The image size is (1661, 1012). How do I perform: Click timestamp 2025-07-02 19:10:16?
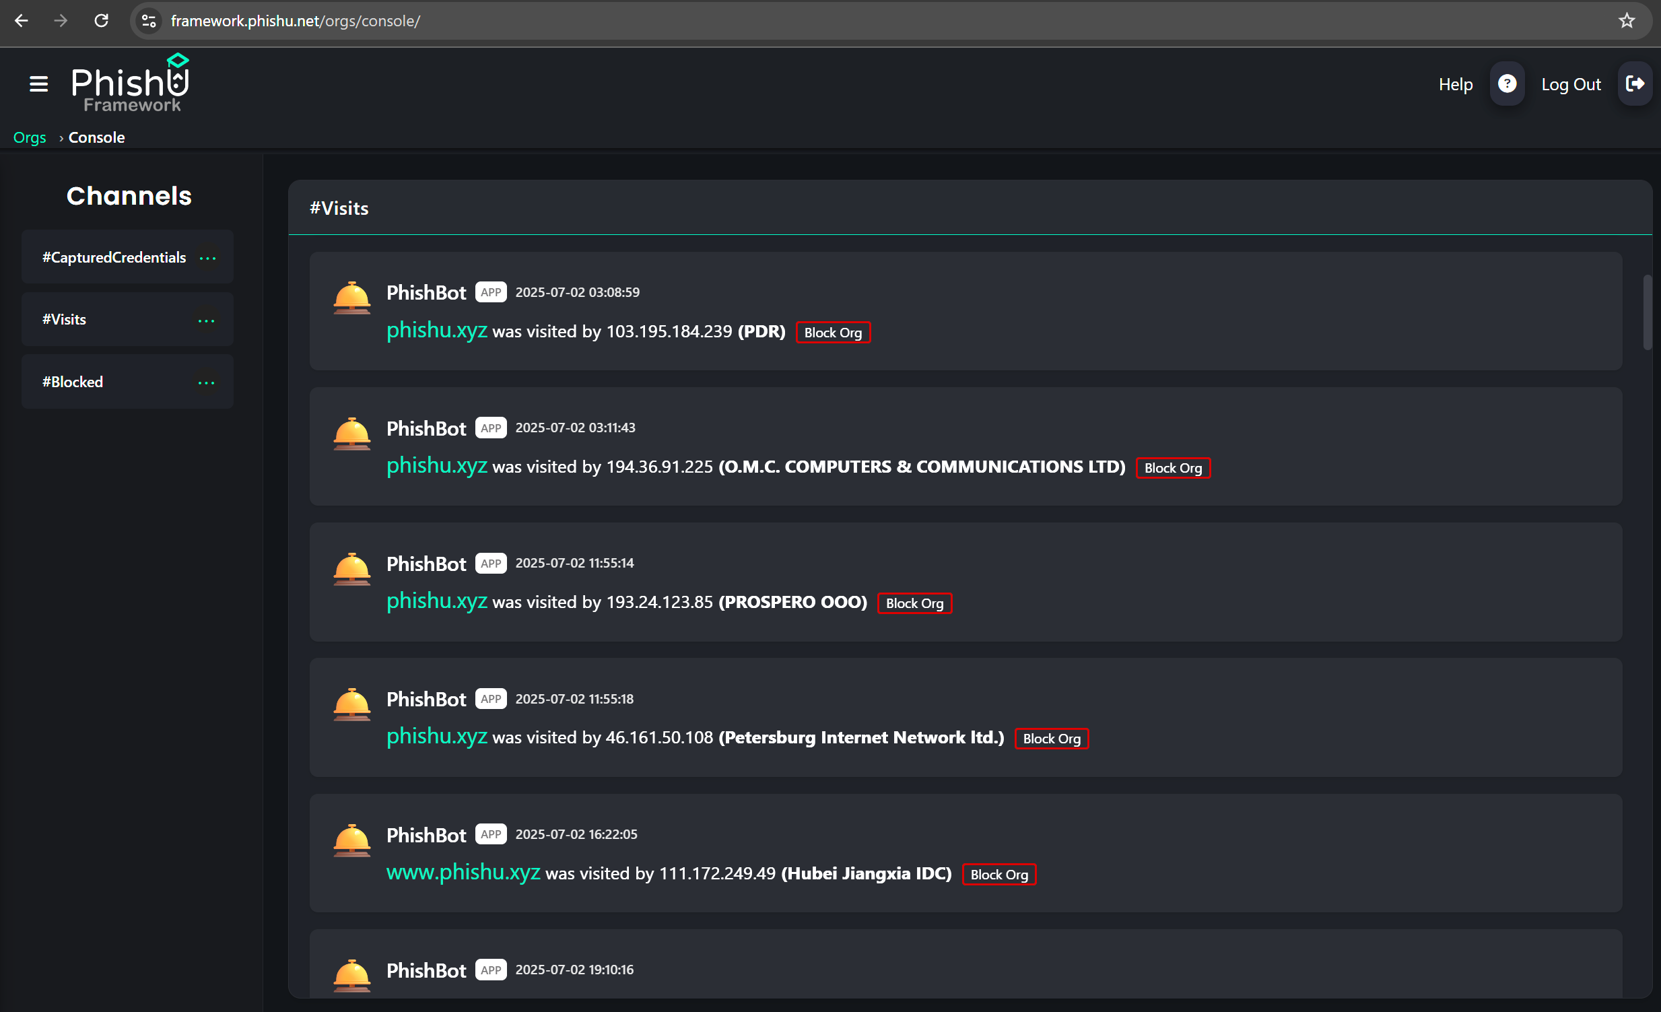[574, 970]
